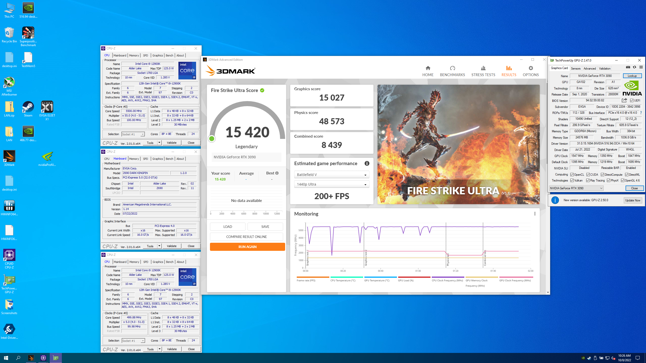Click RUN AGAIN in 3DMark

click(247, 247)
